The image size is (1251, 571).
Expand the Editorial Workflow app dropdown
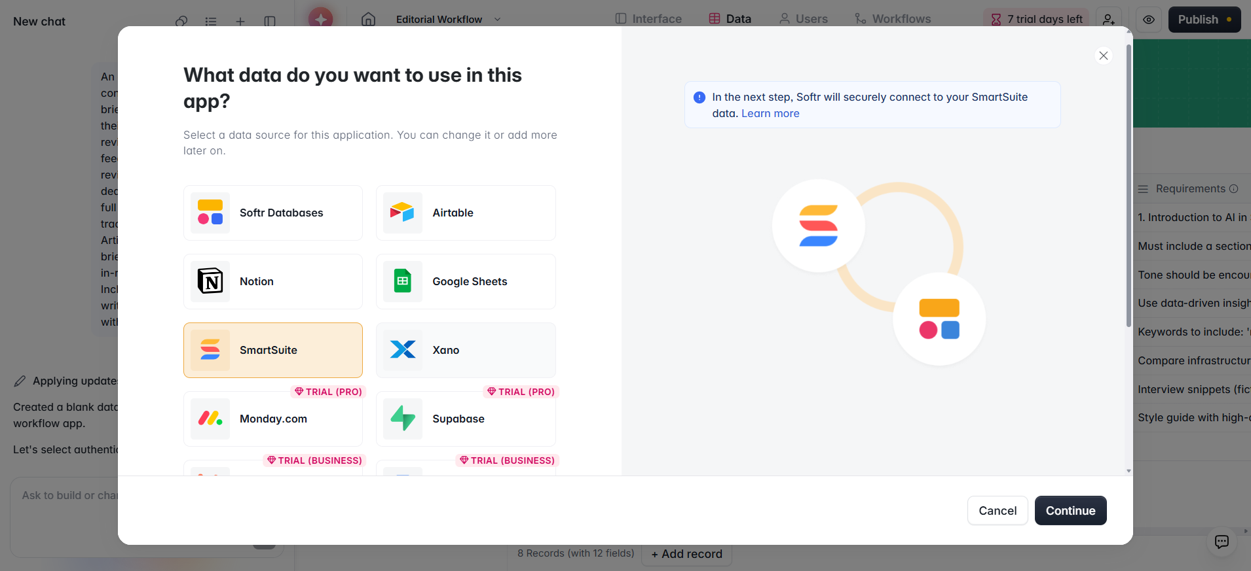click(x=449, y=20)
